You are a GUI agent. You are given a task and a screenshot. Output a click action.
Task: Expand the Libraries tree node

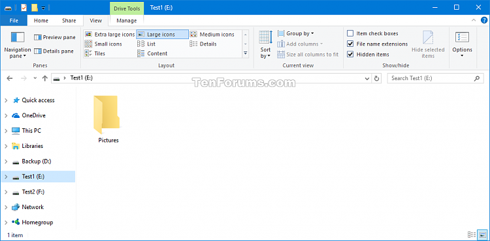coord(6,146)
